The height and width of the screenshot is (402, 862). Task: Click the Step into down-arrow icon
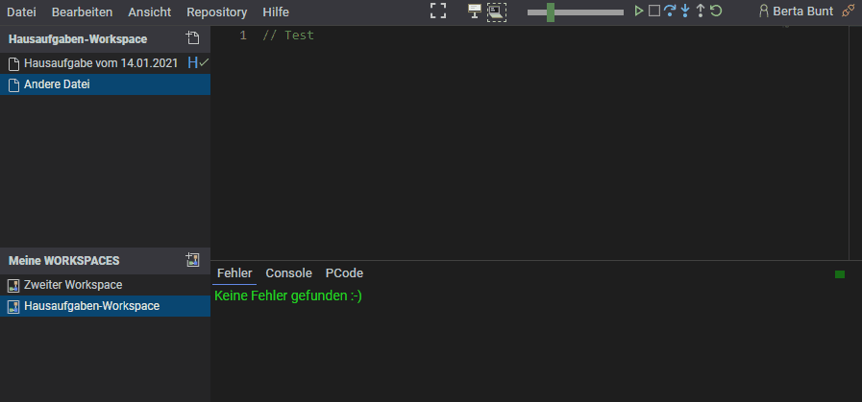685,12
